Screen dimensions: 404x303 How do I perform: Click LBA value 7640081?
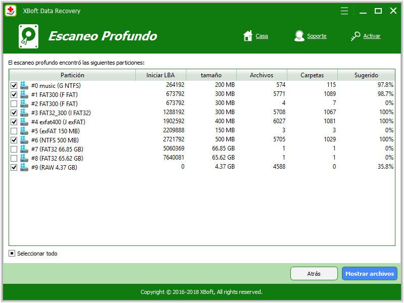(174, 158)
